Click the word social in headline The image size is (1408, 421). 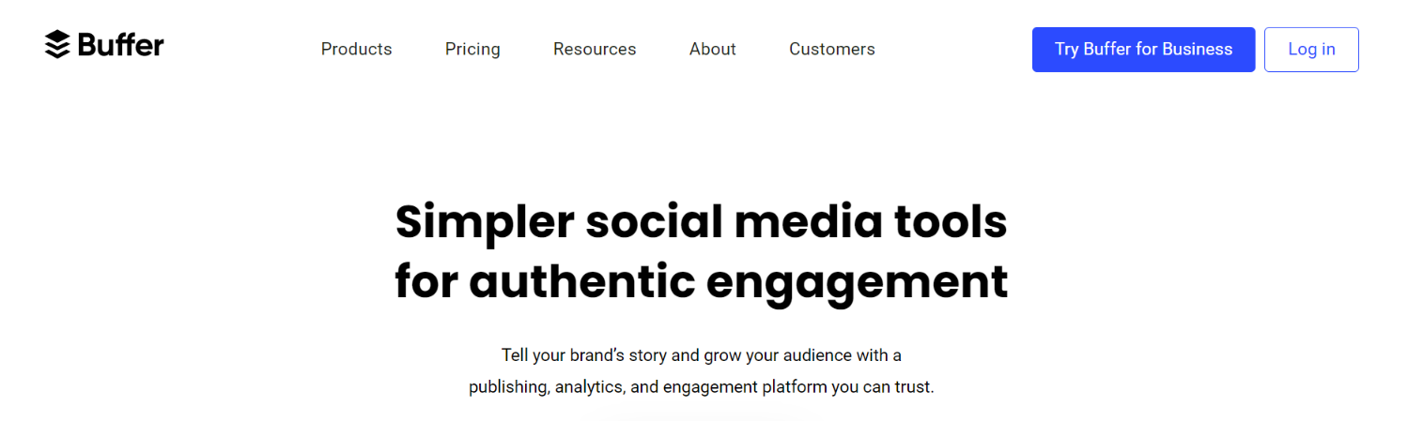[651, 221]
